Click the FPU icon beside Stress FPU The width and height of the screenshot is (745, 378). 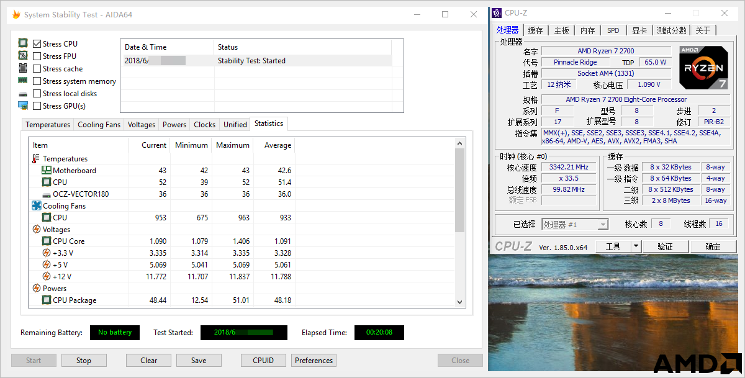click(23, 56)
